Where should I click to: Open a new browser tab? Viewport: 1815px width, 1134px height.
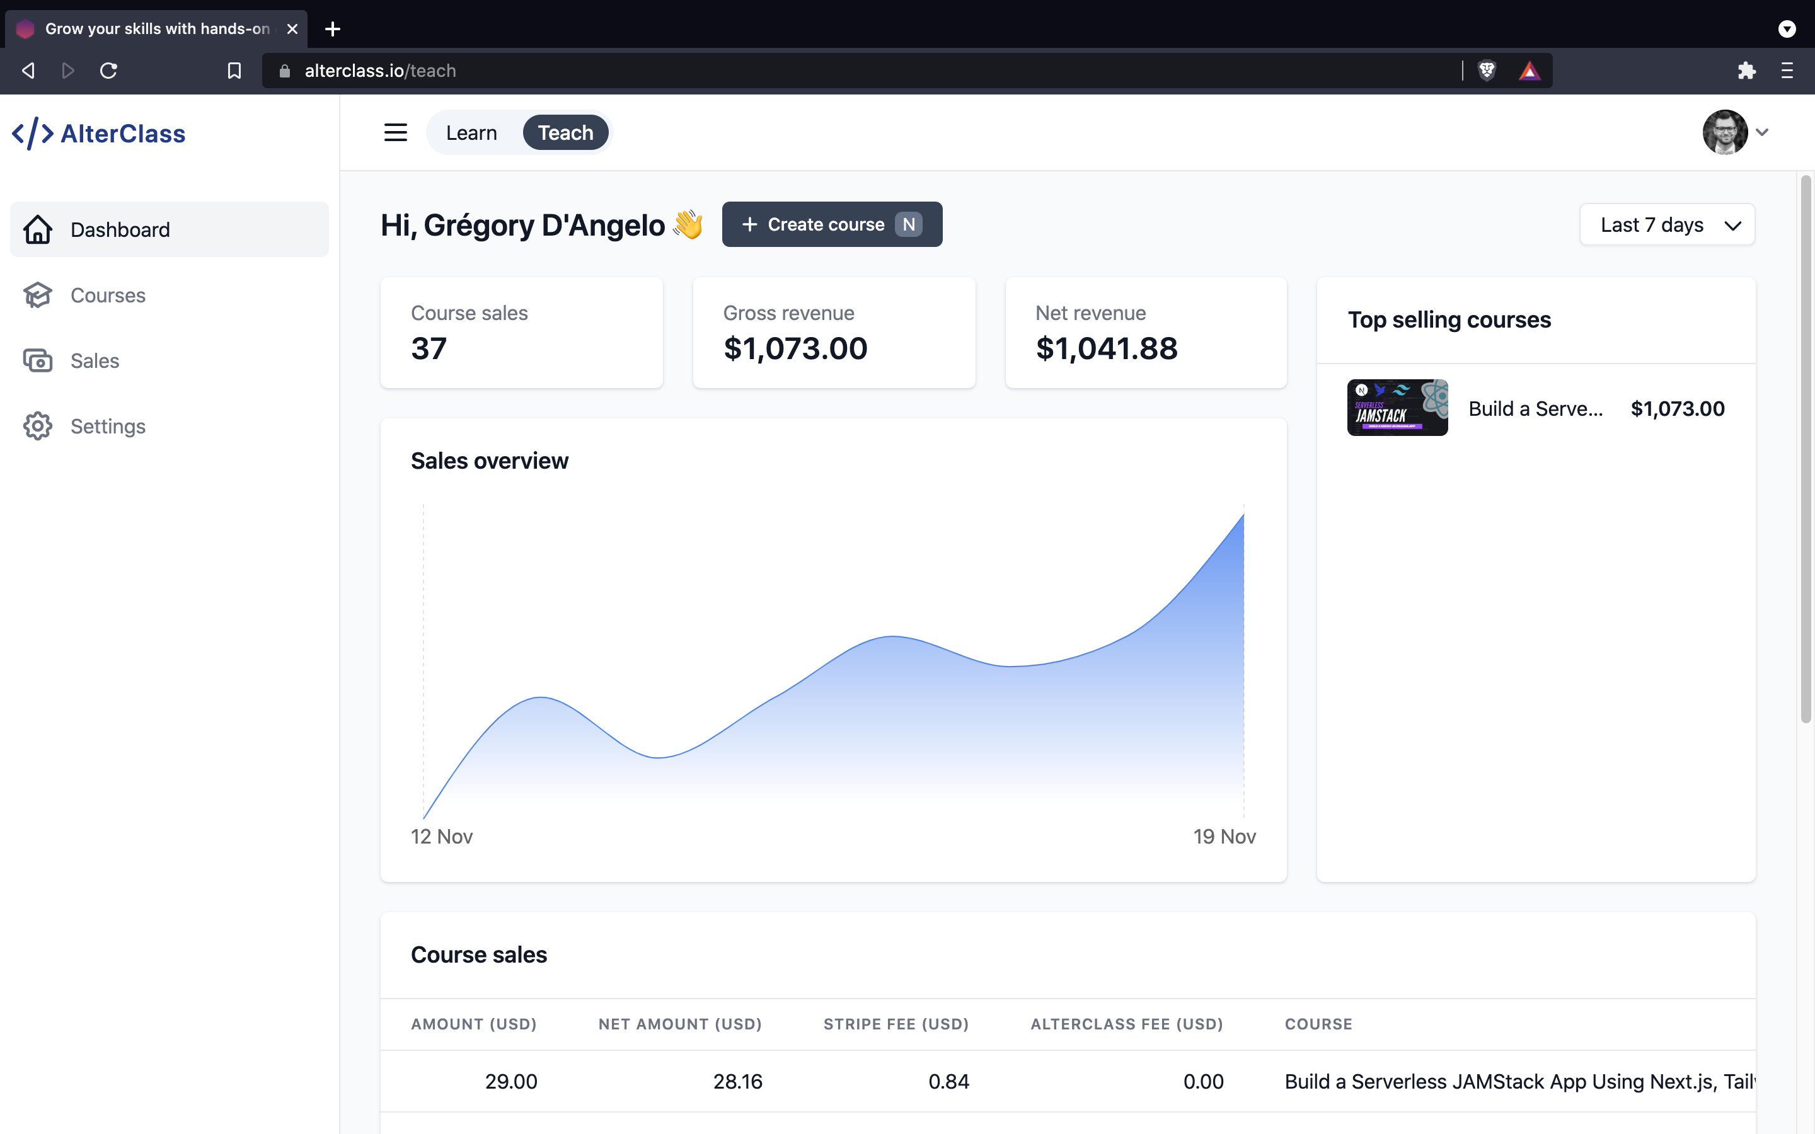click(x=332, y=28)
